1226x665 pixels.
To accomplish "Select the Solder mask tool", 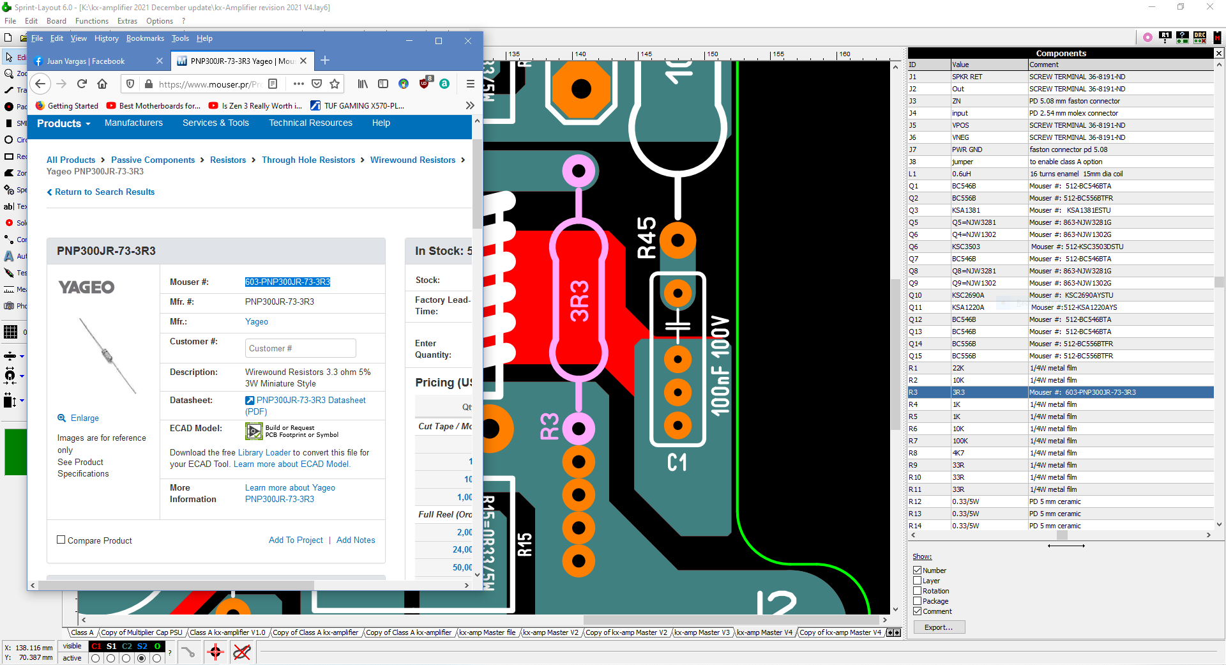I will tap(14, 223).
